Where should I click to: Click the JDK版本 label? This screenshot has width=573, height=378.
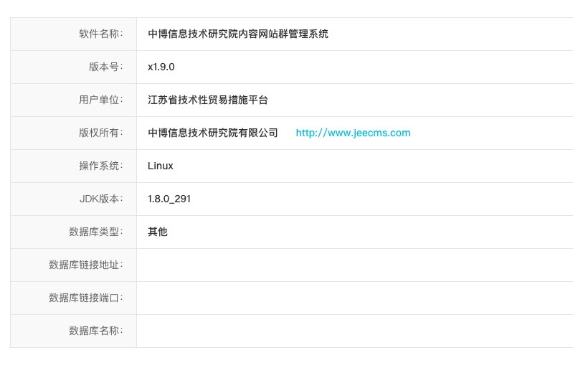101,199
